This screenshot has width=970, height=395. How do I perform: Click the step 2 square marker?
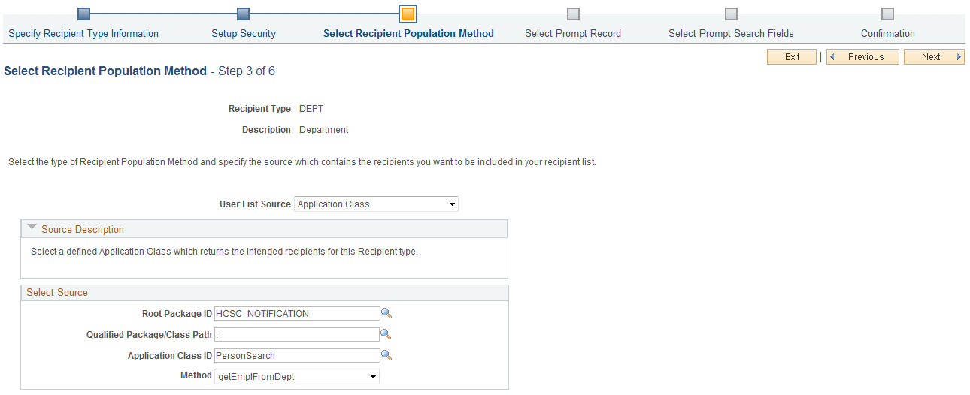(243, 14)
